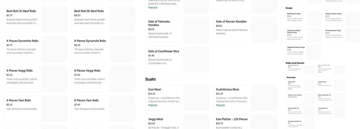
Task: Select Side of Yakisoba Noodles
Action: [x=177, y=30]
